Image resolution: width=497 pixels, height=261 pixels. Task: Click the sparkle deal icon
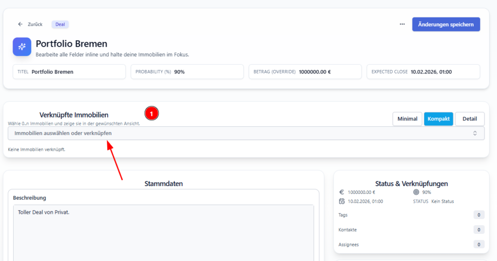22,47
